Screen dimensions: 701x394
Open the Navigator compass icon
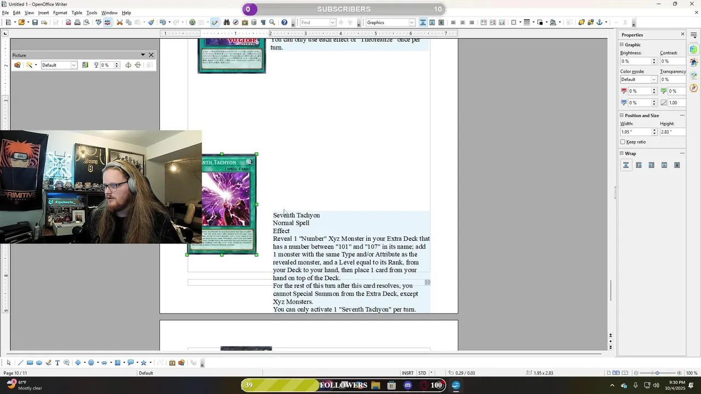[235, 22]
